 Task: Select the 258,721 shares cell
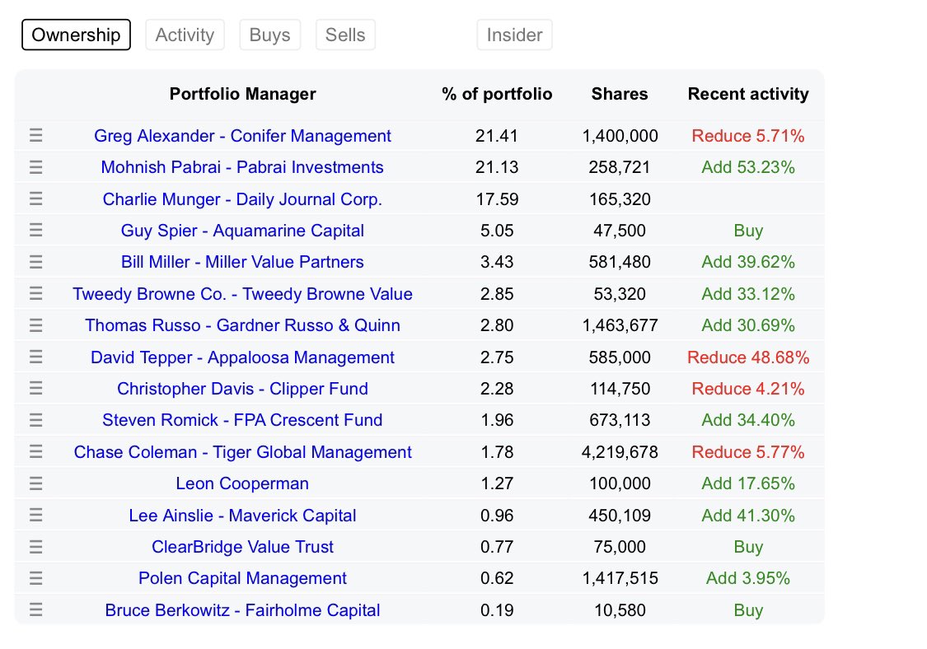[620, 167]
